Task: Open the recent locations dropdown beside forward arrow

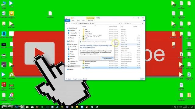Action: click(72, 24)
